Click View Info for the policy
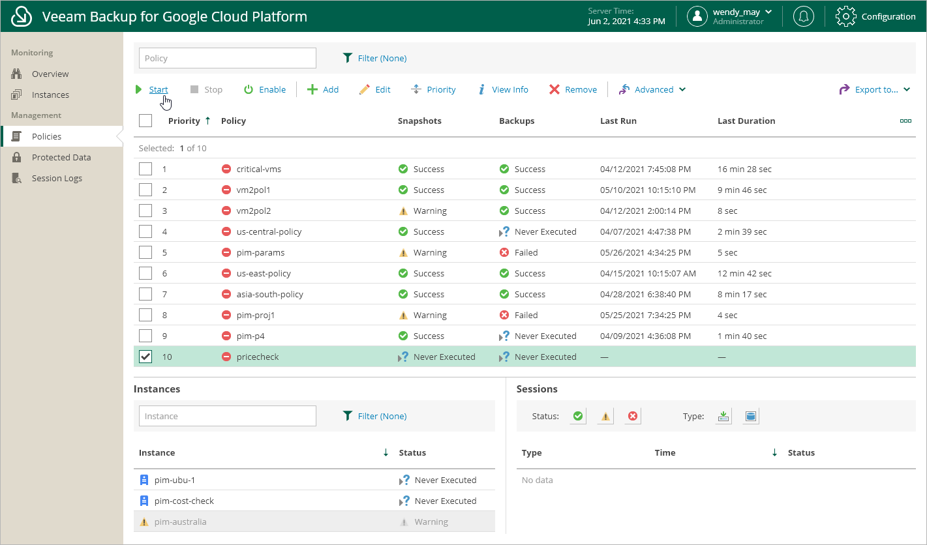 [x=503, y=89]
